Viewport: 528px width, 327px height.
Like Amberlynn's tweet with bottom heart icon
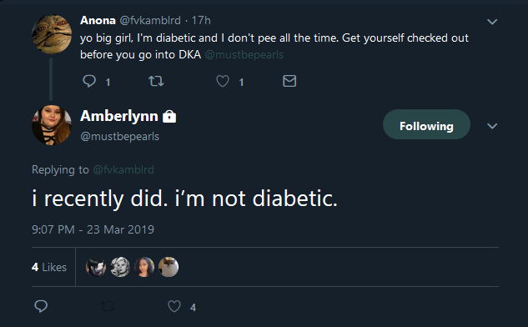(x=174, y=306)
